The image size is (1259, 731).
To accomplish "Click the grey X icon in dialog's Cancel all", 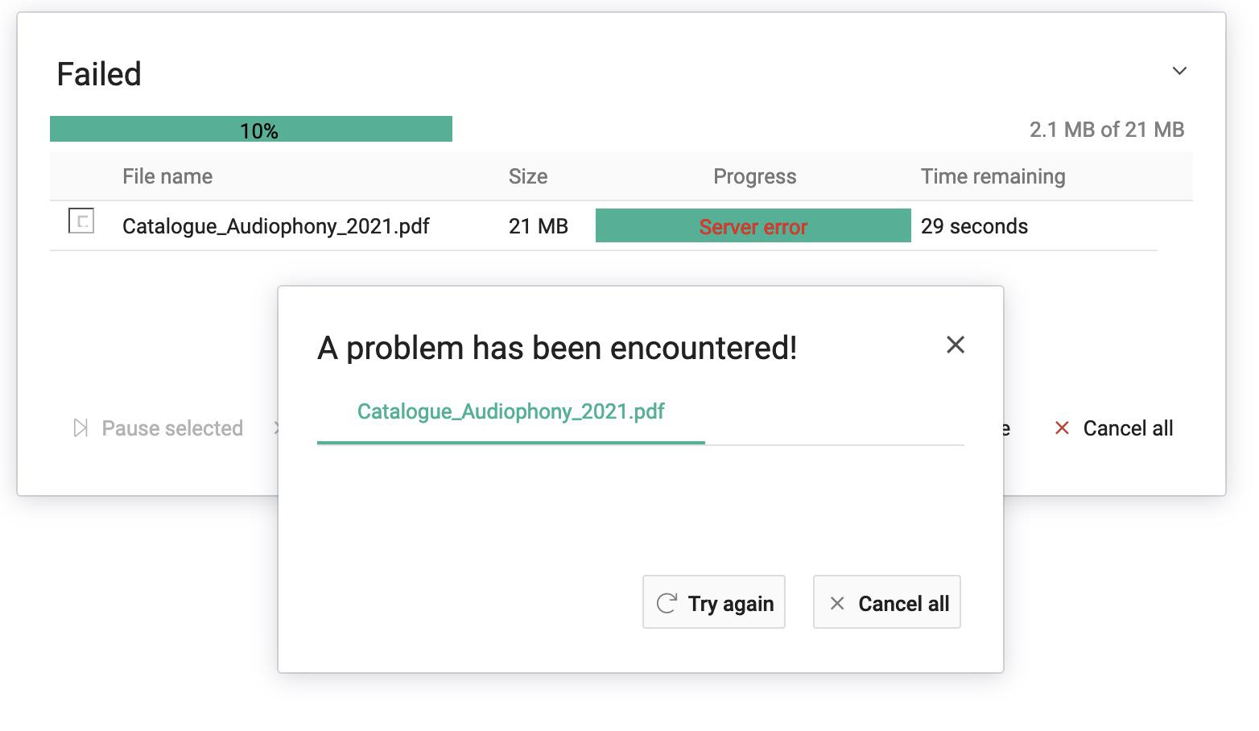I will (x=837, y=603).
